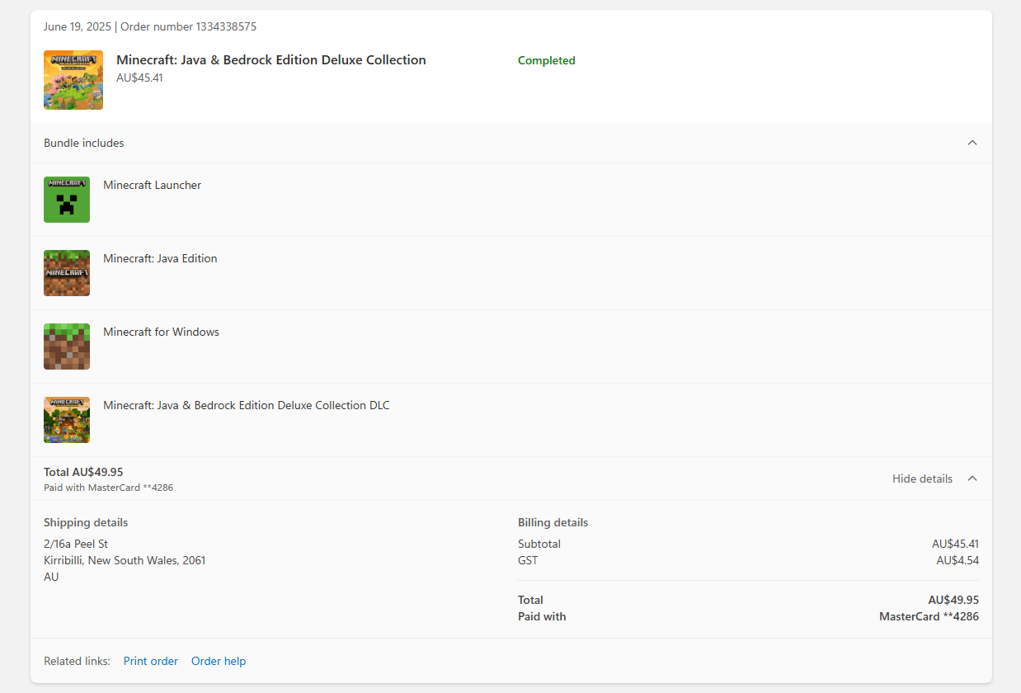Click the Minecraft Launcher creeper icon
Image resolution: width=1021 pixels, height=693 pixels.
[x=67, y=200]
